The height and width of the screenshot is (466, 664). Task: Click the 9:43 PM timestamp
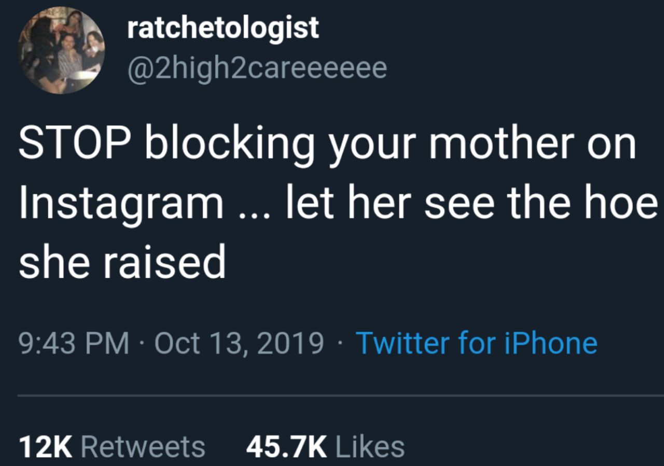click(73, 343)
